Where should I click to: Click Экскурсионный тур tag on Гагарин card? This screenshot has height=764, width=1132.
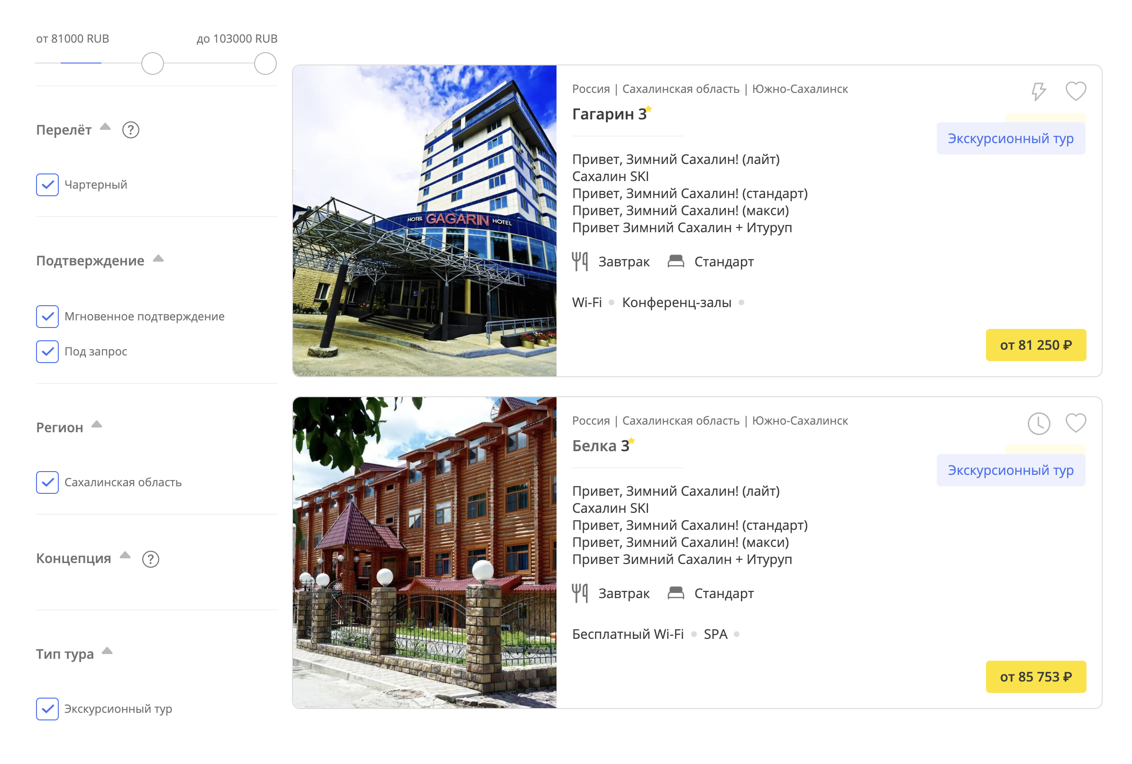click(x=1011, y=139)
